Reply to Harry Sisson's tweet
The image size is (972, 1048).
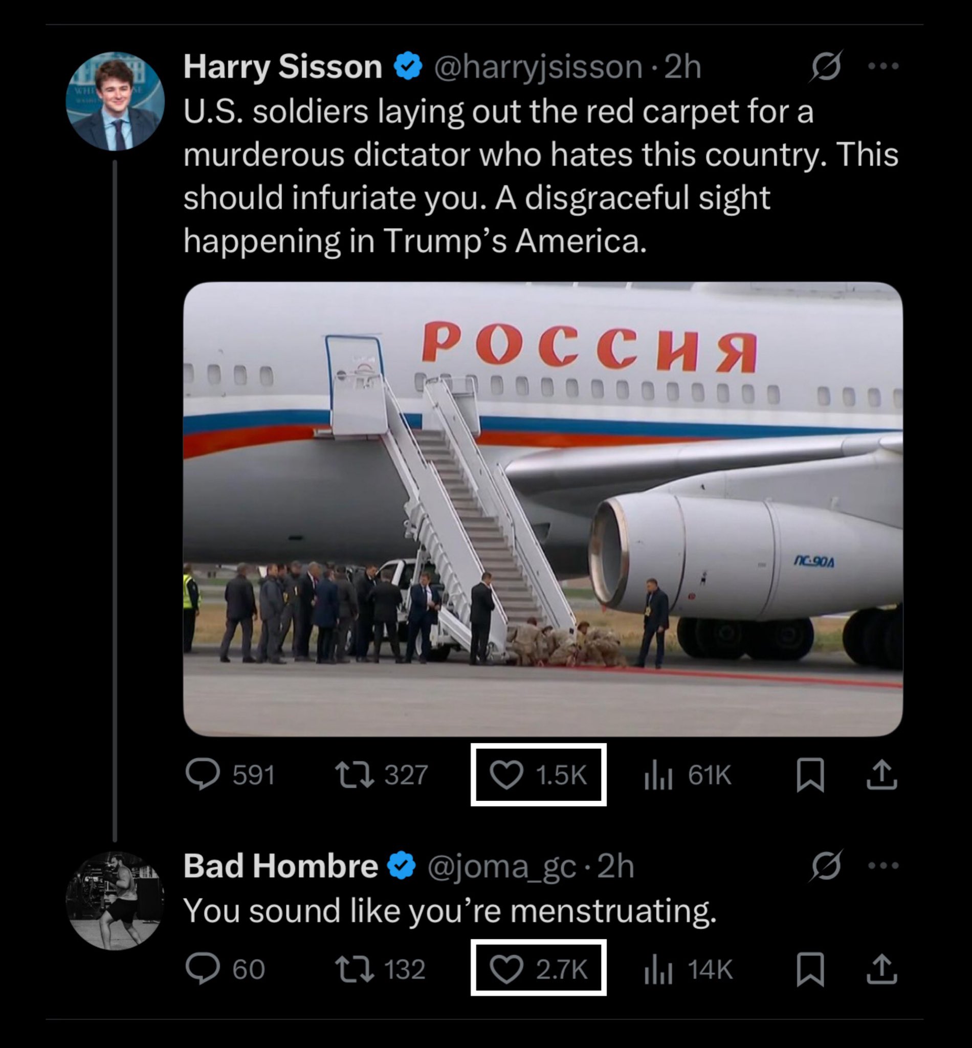point(203,774)
